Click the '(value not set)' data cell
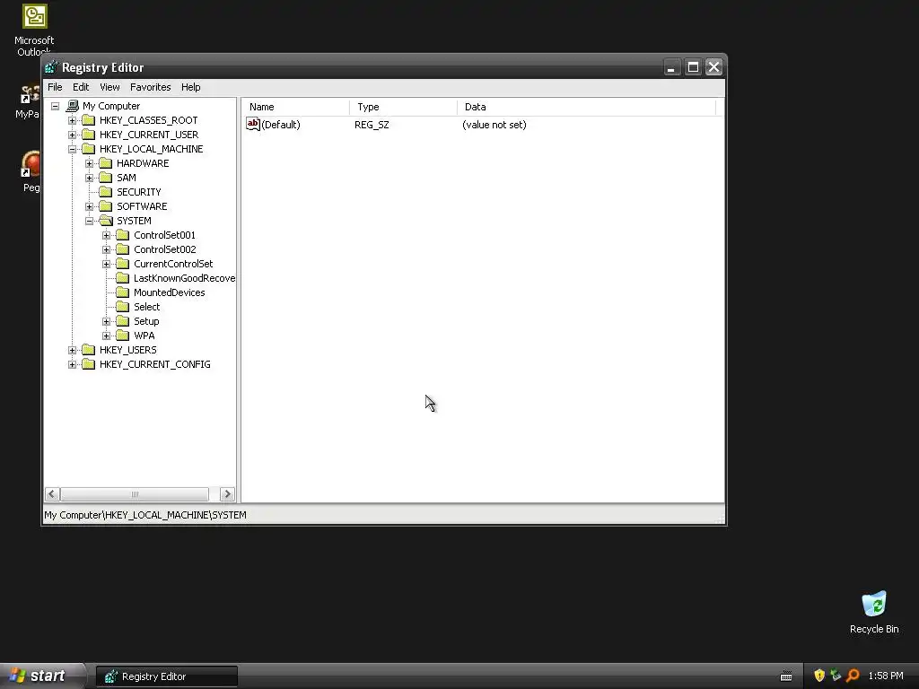Viewport: 919px width, 689px height. point(495,125)
